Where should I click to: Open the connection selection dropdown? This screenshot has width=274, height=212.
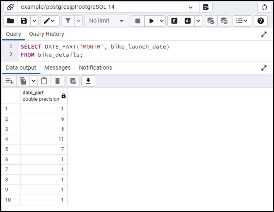pos(190,7)
